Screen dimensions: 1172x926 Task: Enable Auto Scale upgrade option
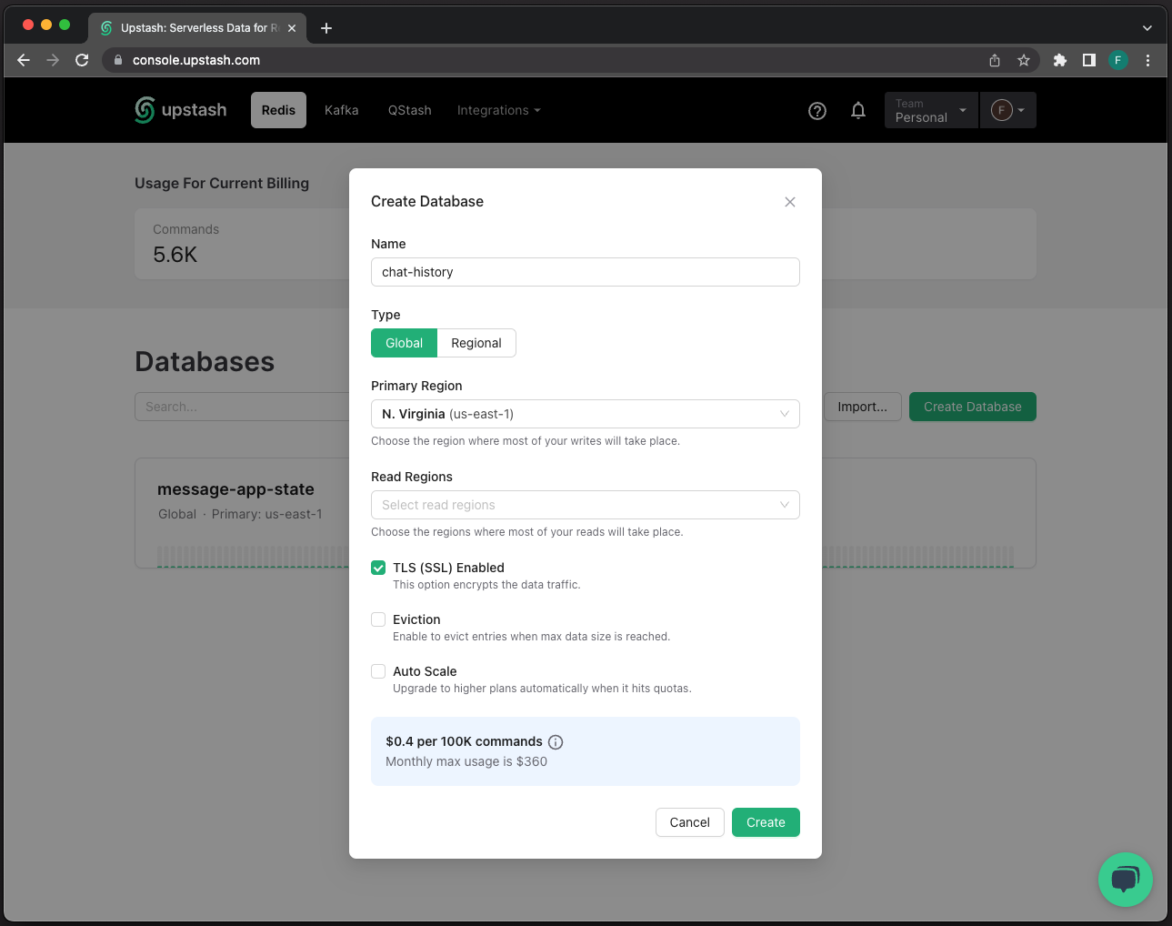click(x=378, y=671)
